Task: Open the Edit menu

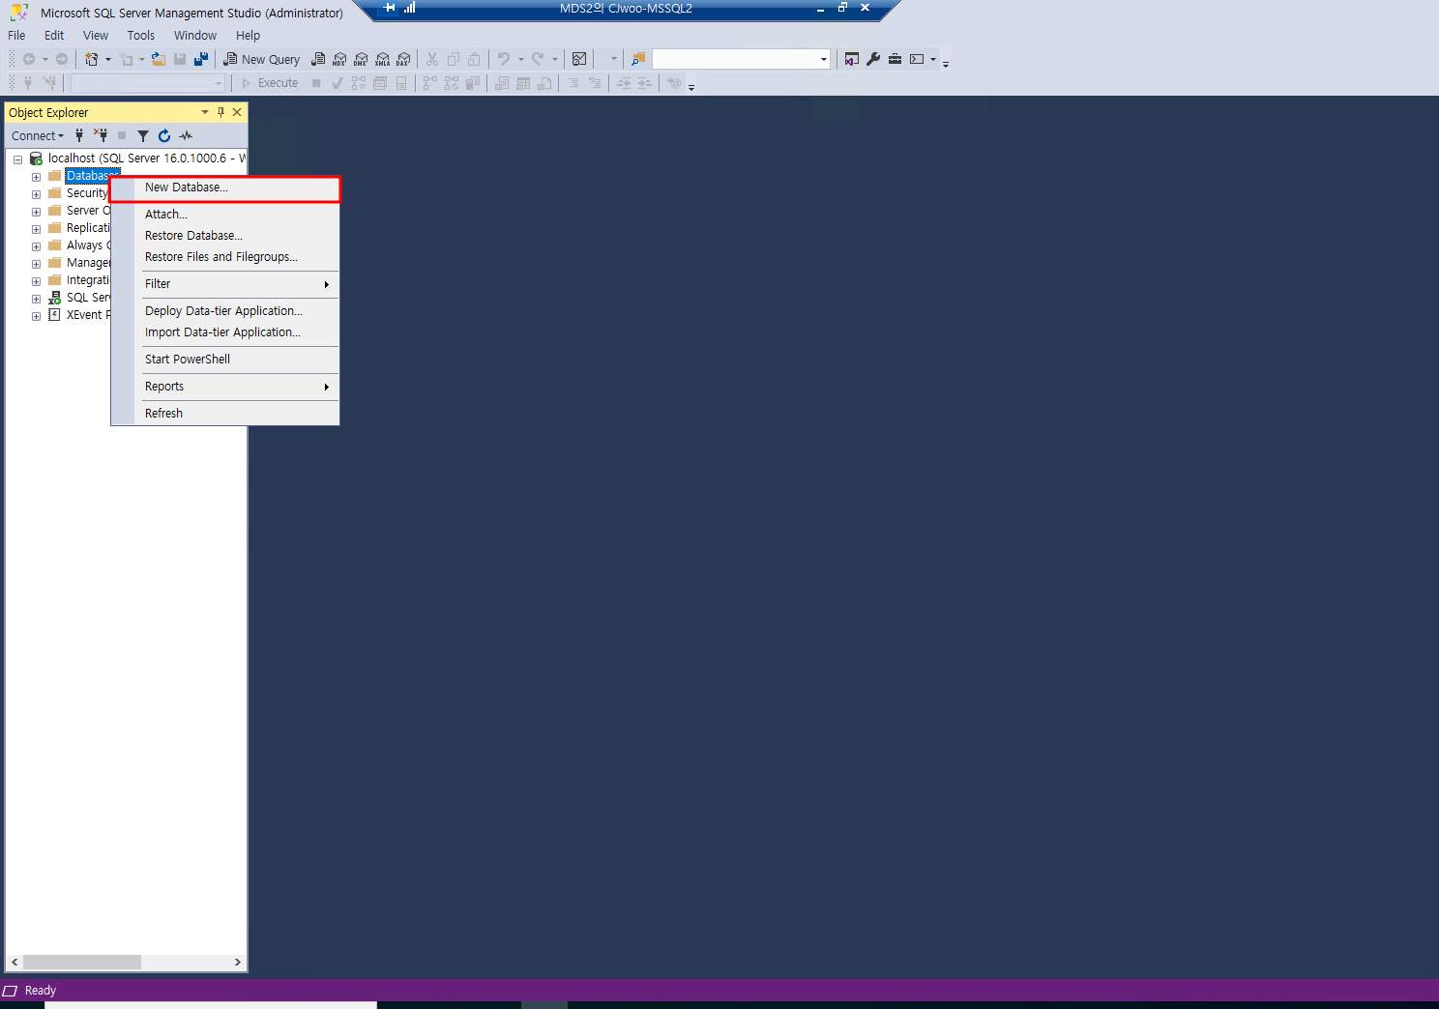Action: (x=54, y=35)
